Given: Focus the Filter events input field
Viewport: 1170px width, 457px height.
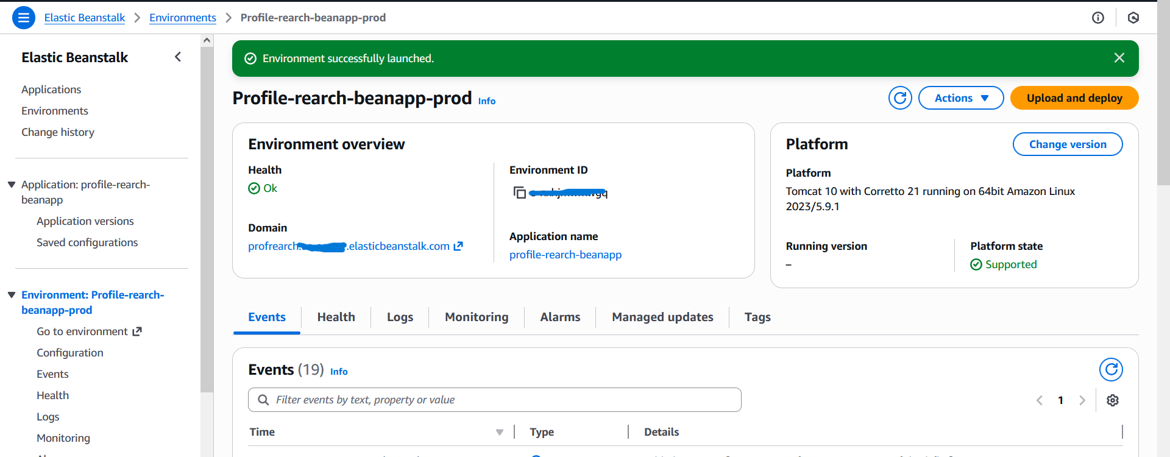Looking at the screenshot, I should coord(495,400).
